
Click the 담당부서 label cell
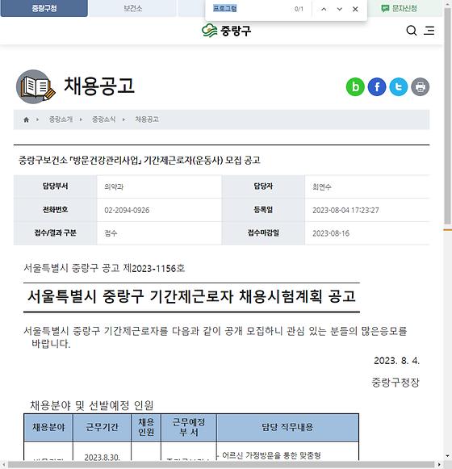click(56, 186)
